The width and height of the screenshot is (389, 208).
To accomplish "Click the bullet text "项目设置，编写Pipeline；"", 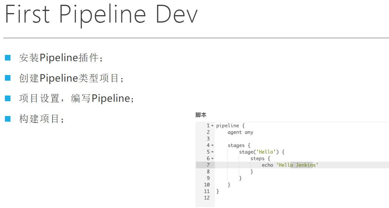I will [x=77, y=99].
